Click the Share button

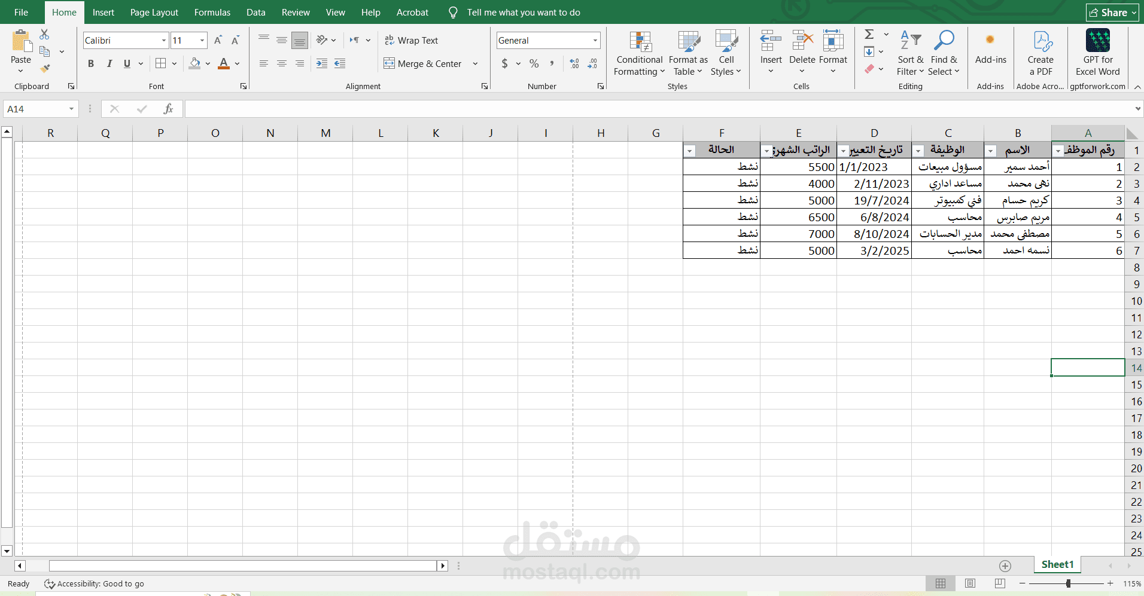[x=1112, y=13]
